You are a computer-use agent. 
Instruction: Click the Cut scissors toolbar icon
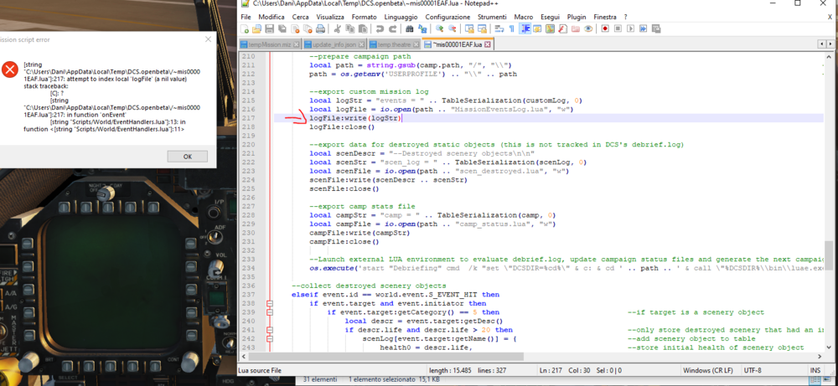click(x=338, y=28)
